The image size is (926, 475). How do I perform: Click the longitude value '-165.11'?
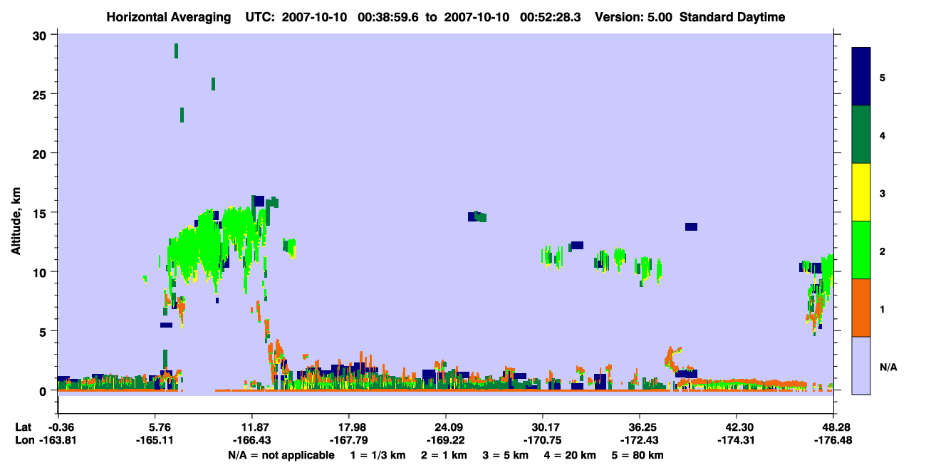(x=155, y=441)
